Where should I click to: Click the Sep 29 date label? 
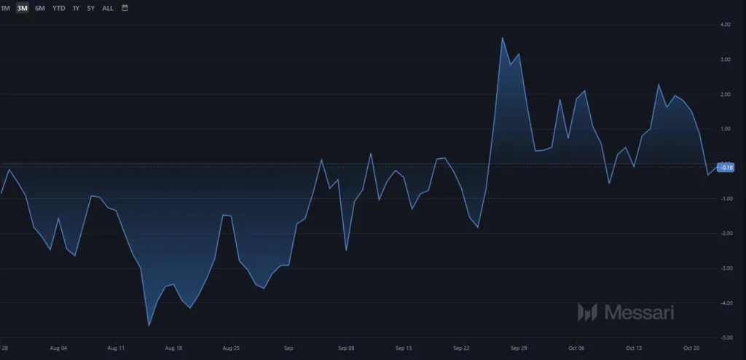519,348
